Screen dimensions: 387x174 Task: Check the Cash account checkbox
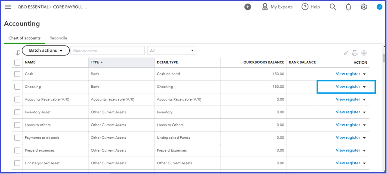tap(17, 74)
